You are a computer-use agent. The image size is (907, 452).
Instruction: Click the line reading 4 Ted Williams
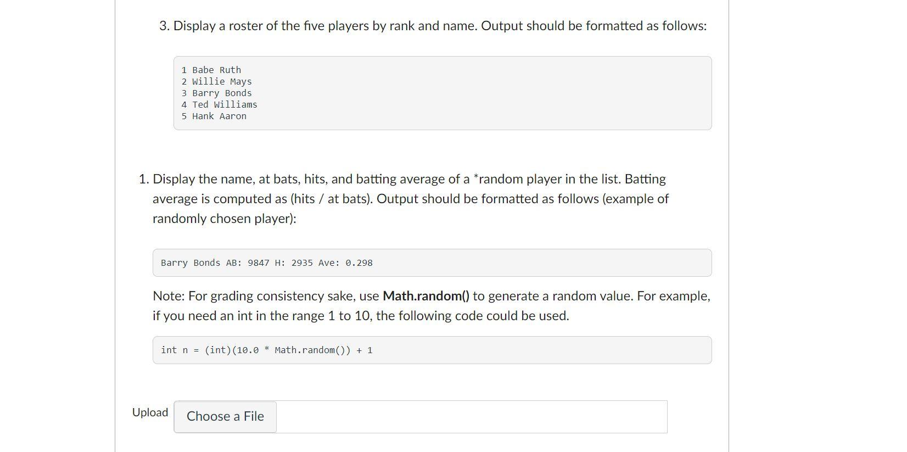(219, 104)
